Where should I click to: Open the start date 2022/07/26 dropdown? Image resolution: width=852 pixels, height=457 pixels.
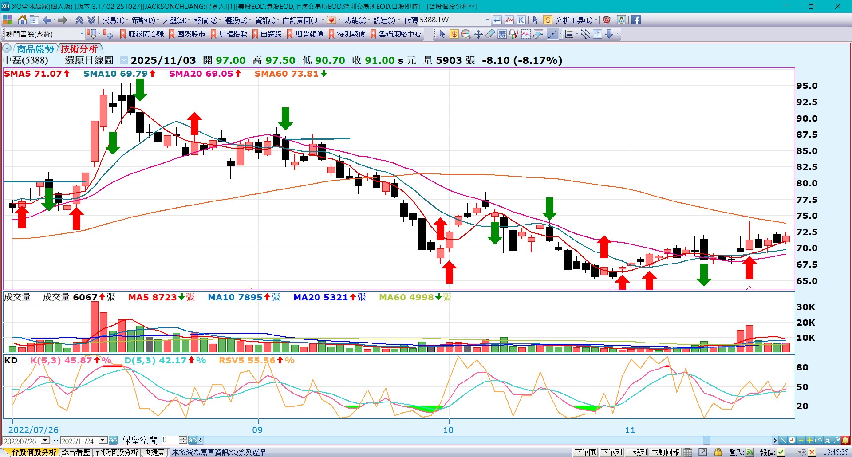coord(45,440)
